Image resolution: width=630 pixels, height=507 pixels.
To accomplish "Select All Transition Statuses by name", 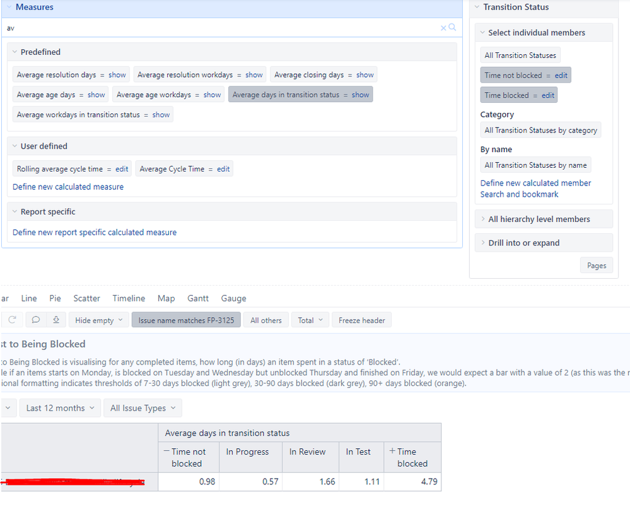I will click(535, 165).
